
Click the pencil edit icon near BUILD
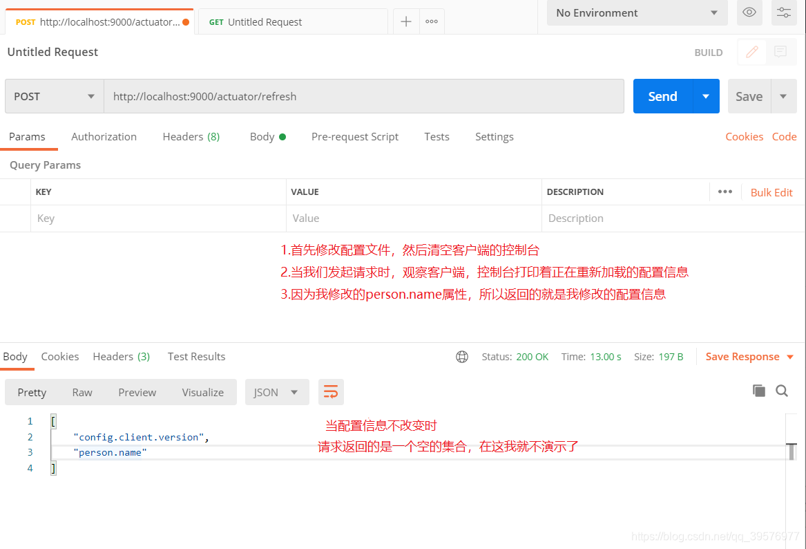(x=752, y=52)
